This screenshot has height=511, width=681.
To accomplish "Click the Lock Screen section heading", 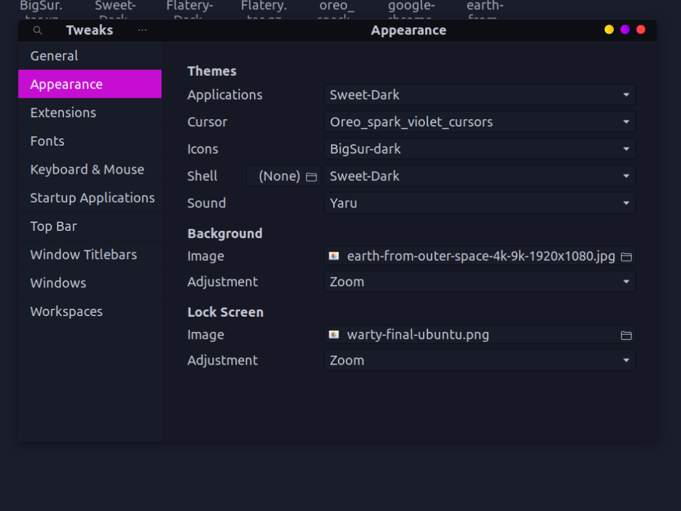I will [x=225, y=312].
